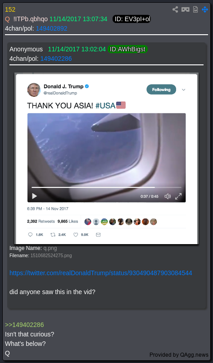Expand tweet video to fullscreen

(x=178, y=196)
